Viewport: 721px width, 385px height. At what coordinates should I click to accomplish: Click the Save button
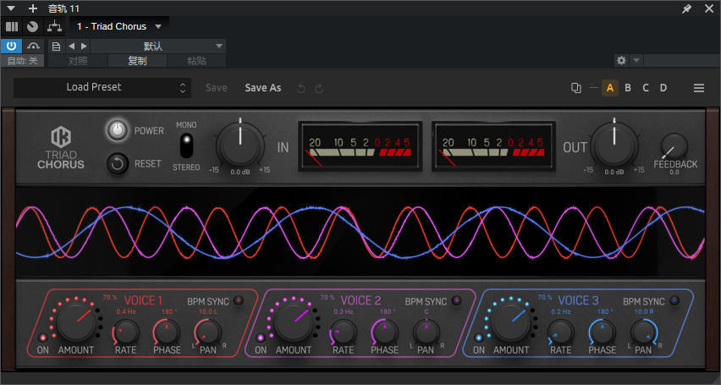coord(216,88)
